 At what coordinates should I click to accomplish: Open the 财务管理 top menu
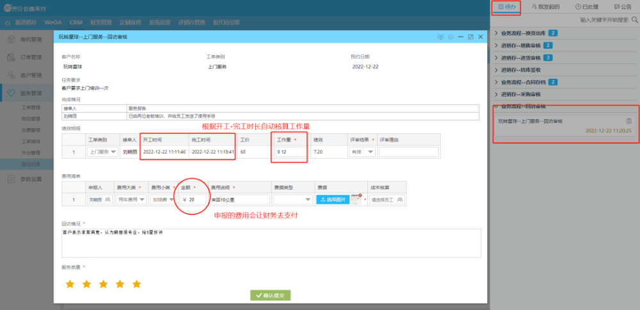[101, 23]
